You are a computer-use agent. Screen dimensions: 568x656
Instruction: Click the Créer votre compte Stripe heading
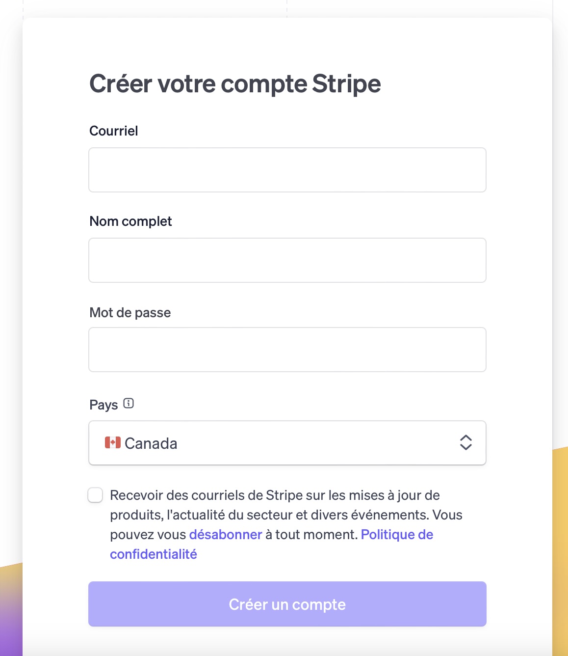(235, 83)
